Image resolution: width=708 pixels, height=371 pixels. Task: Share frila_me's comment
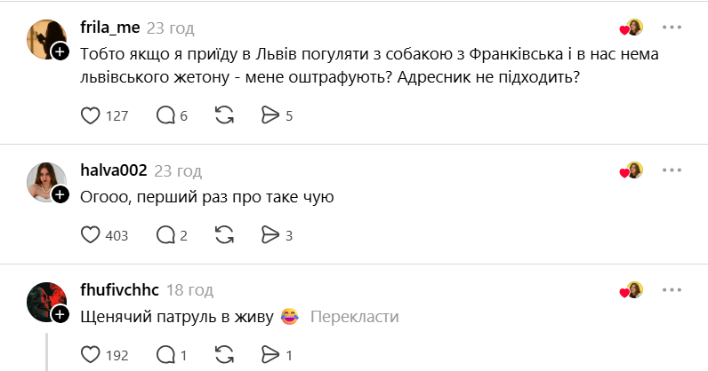[271, 115]
